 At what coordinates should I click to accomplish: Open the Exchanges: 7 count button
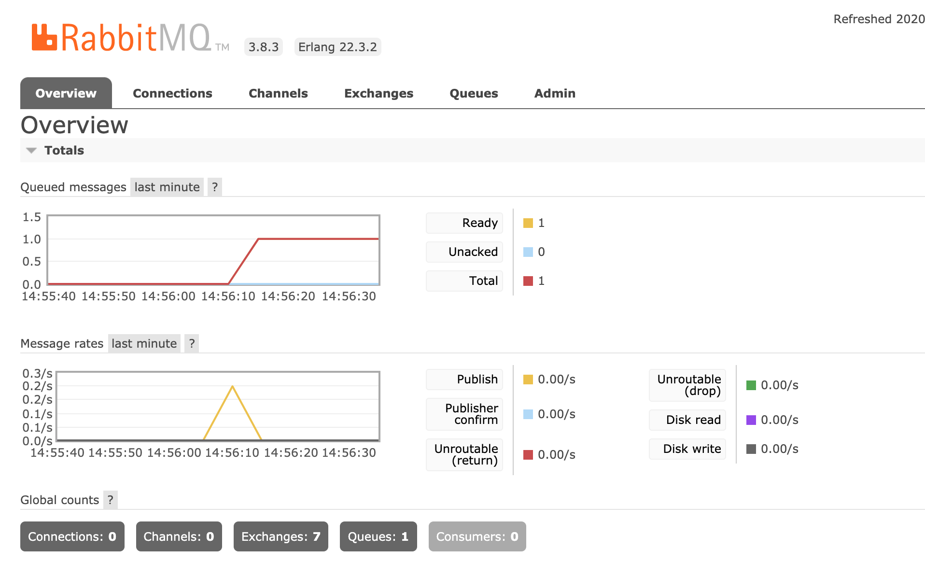click(281, 536)
